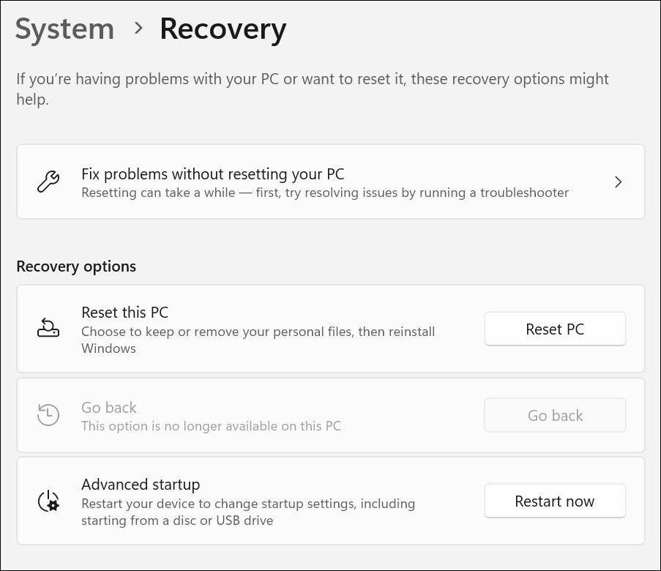Open Fix problems without resetting your PC
Screen dimensions: 661x571
(x=331, y=182)
